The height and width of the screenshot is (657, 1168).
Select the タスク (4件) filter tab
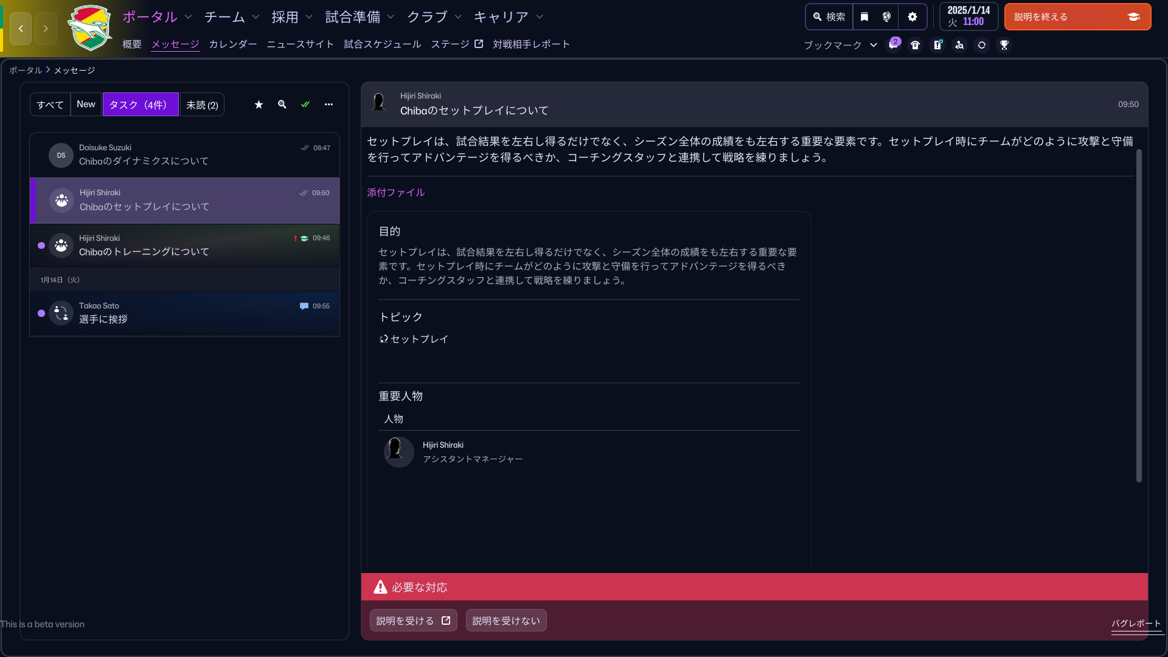141,105
